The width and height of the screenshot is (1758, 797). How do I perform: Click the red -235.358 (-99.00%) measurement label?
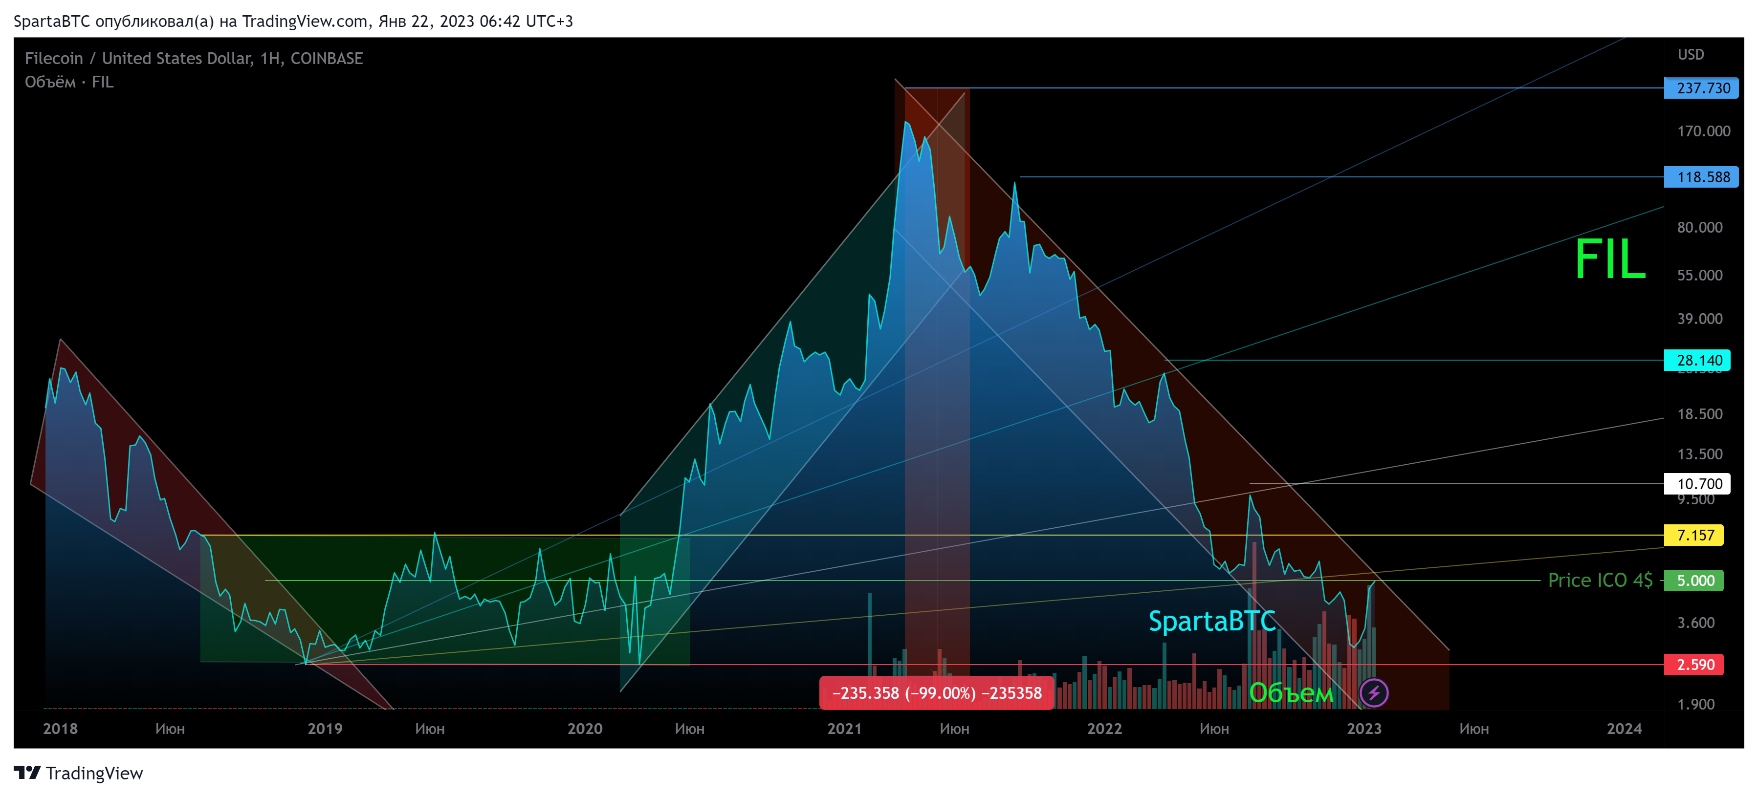click(x=936, y=692)
